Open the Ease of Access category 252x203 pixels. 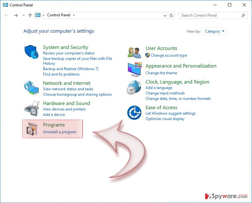(x=161, y=108)
